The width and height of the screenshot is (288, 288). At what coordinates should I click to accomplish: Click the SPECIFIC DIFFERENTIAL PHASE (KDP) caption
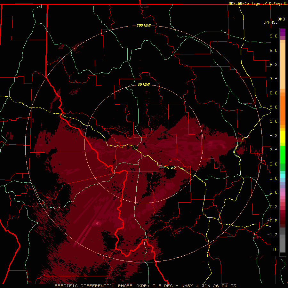click(102, 286)
